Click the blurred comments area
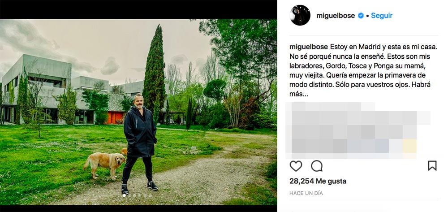Image resolution: width=448 pixels, height=212 pixels. 354,130
